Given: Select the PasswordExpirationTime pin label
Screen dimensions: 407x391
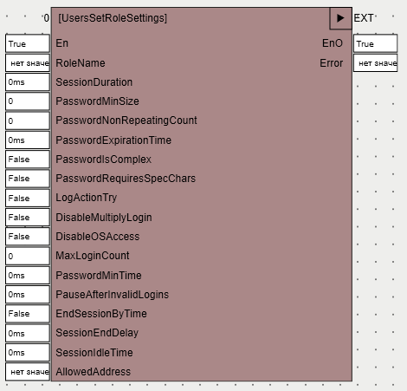Looking at the screenshot, I should [x=113, y=140].
